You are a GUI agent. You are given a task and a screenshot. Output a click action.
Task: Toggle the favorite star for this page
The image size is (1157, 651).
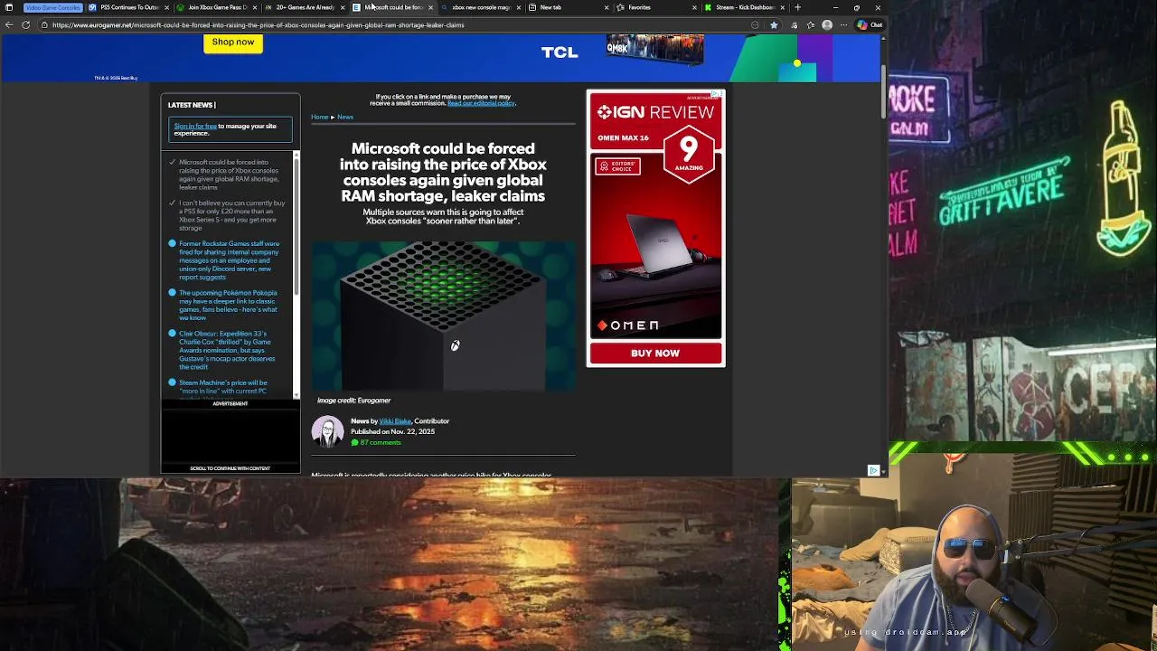click(x=774, y=25)
